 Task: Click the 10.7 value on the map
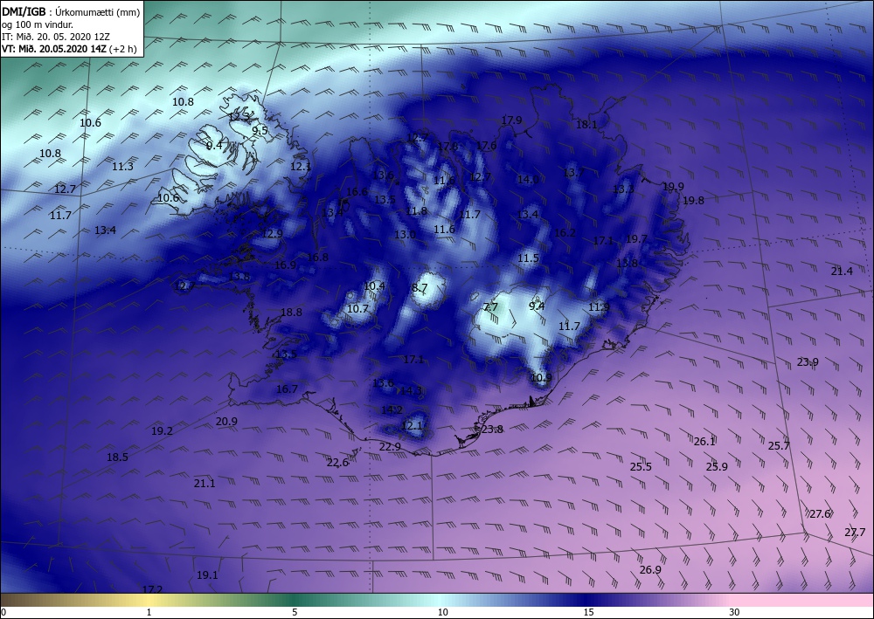pyautogui.click(x=357, y=308)
